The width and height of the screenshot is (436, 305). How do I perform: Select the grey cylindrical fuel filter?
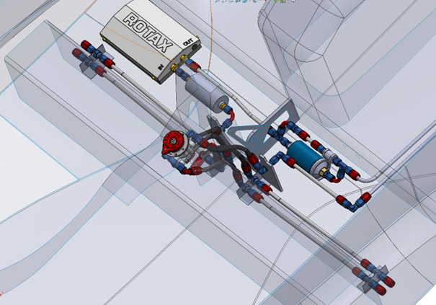(x=207, y=92)
